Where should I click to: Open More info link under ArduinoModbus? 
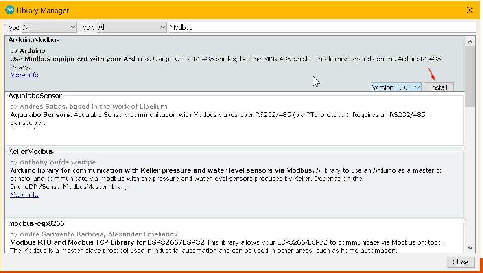24,75
